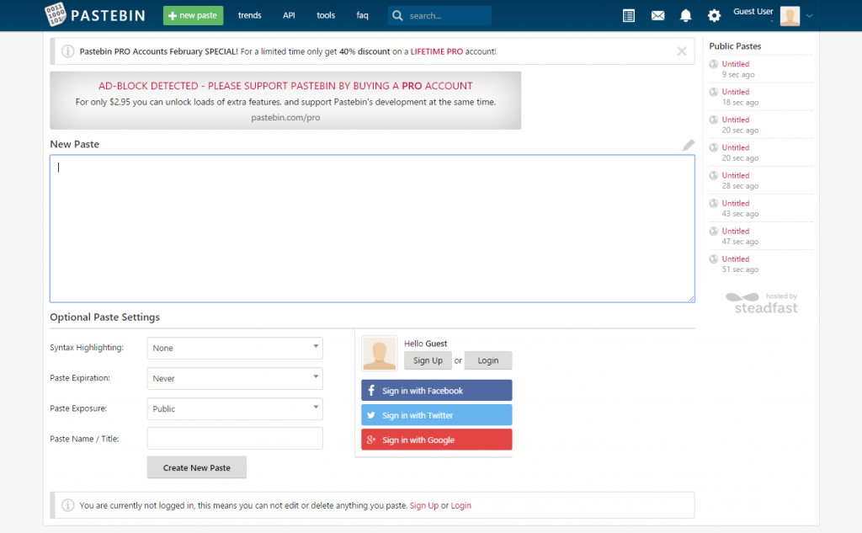Open the Paste Exposure dropdown
The image size is (862, 533).
point(235,408)
